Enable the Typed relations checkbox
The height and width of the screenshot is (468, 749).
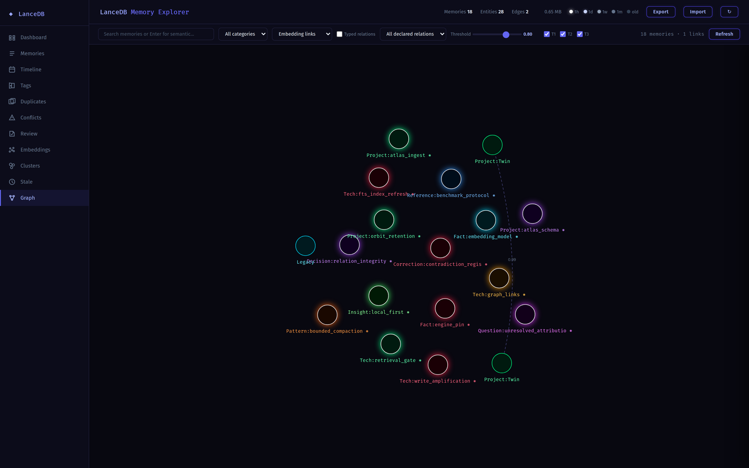339,34
